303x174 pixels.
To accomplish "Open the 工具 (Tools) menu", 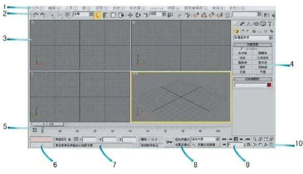I will click(x=71, y=8).
